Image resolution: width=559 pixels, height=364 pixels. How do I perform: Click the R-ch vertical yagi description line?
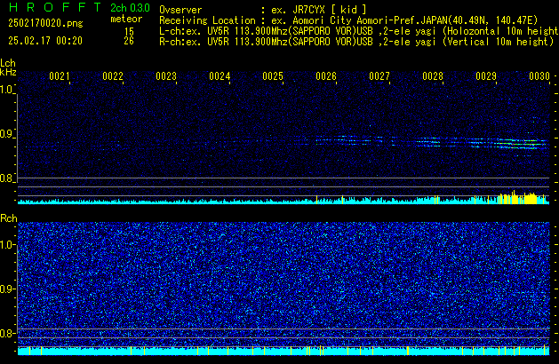tap(356, 42)
